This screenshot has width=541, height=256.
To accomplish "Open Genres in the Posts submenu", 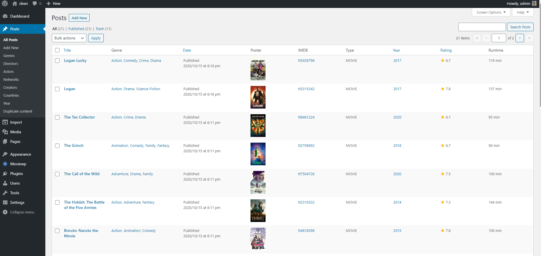I will pyautogui.click(x=9, y=56).
